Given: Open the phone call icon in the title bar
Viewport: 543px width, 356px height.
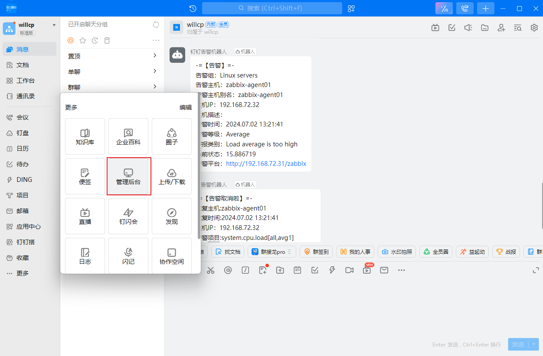Looking at the screenshot, I should click(x=465, y=8).
